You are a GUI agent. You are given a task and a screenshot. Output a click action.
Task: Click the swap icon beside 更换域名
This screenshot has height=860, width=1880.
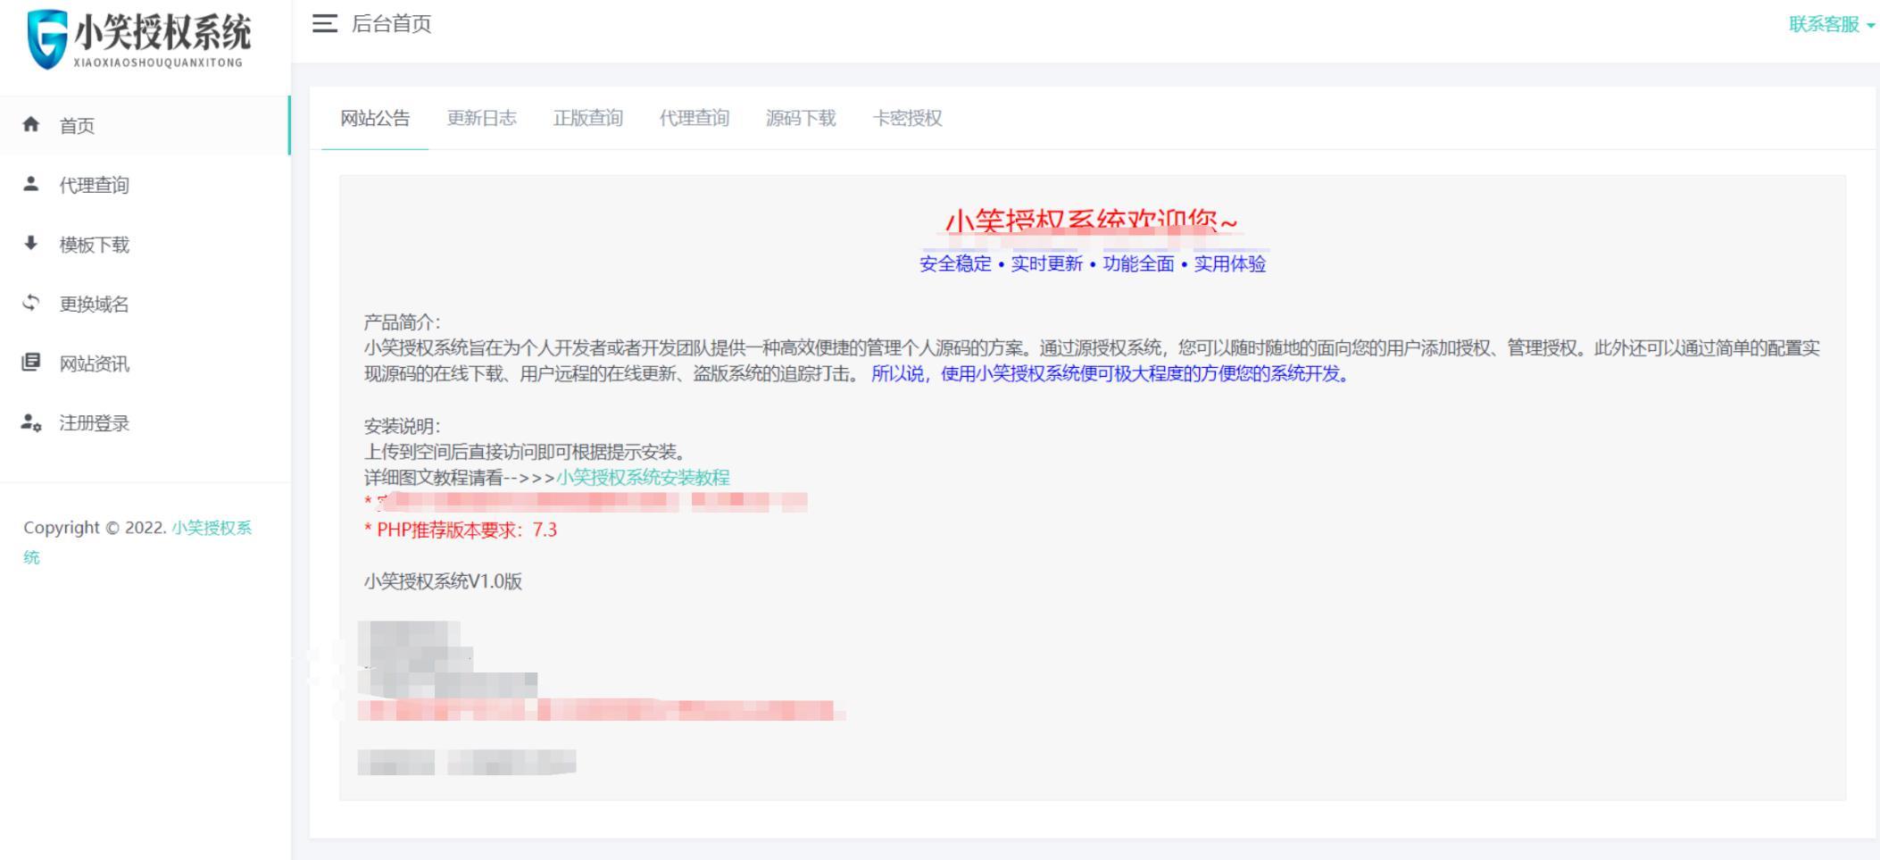[31, 303]
